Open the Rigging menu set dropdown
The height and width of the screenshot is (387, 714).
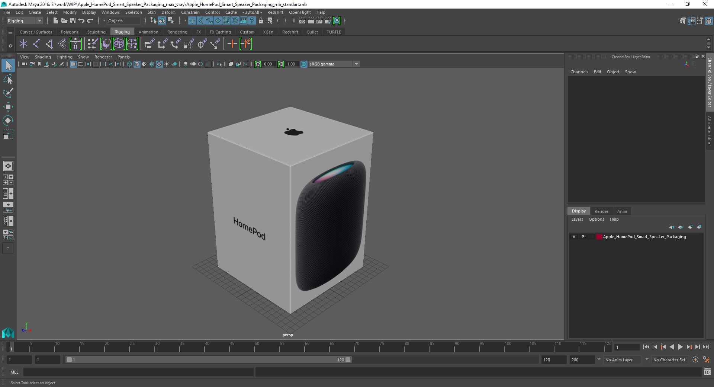[x=25, y=21]
